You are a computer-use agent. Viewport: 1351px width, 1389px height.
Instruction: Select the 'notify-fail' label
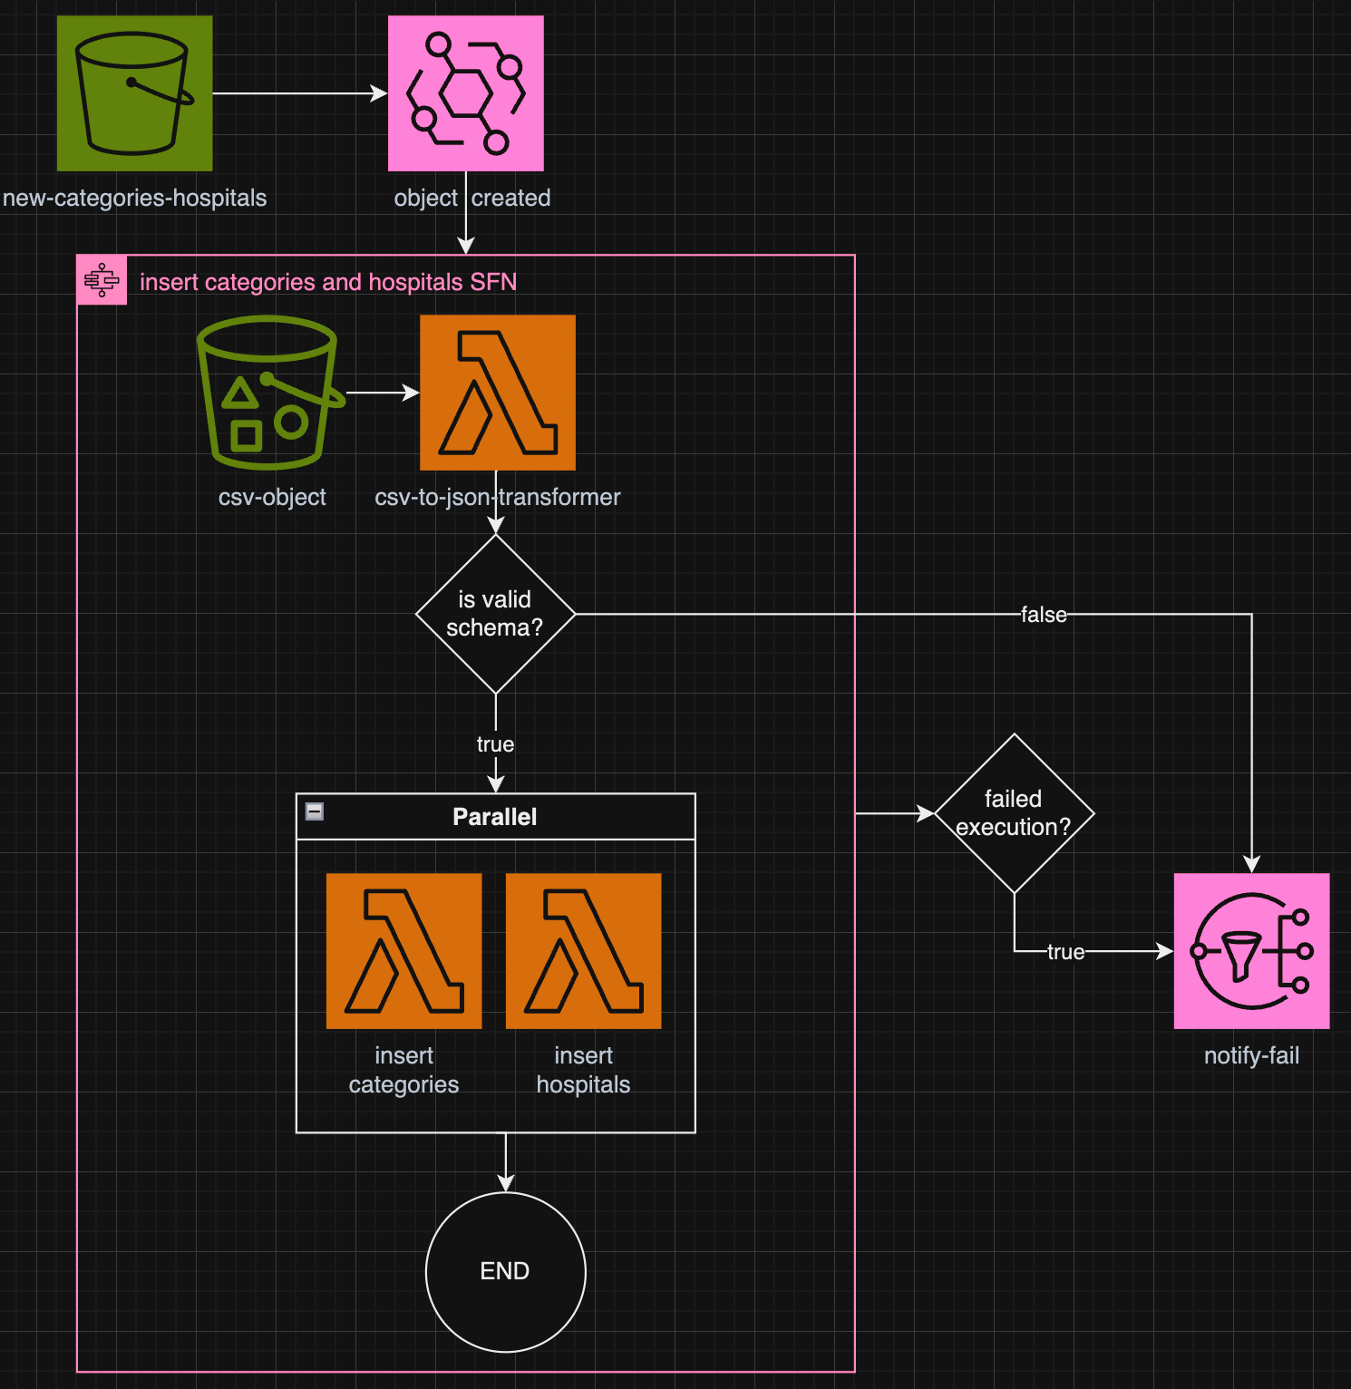pos(1252,1055)
